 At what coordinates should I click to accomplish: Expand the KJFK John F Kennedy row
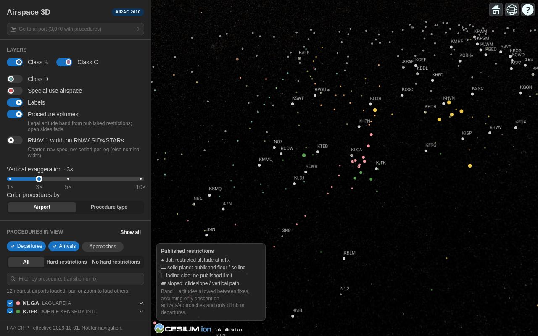[141, 312]
